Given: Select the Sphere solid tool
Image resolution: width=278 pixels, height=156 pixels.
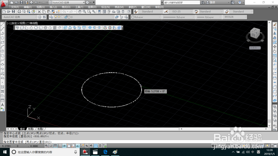Looking at the screenshot, I should pyautogui.click(x=36, y=28).
